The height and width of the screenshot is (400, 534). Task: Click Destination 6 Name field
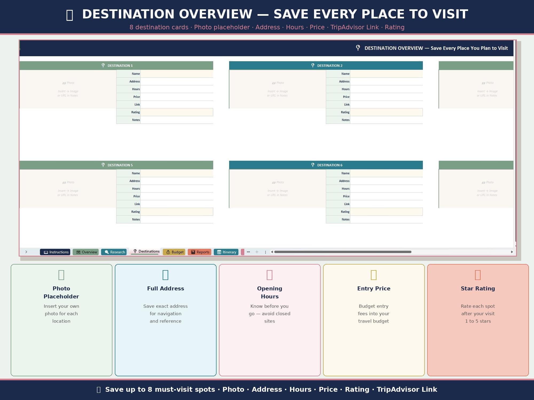coord(386,173)
